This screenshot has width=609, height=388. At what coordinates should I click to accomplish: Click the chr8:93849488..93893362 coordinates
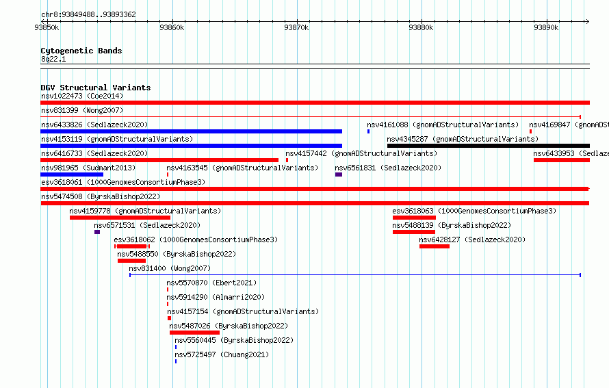tap(88, 14)
